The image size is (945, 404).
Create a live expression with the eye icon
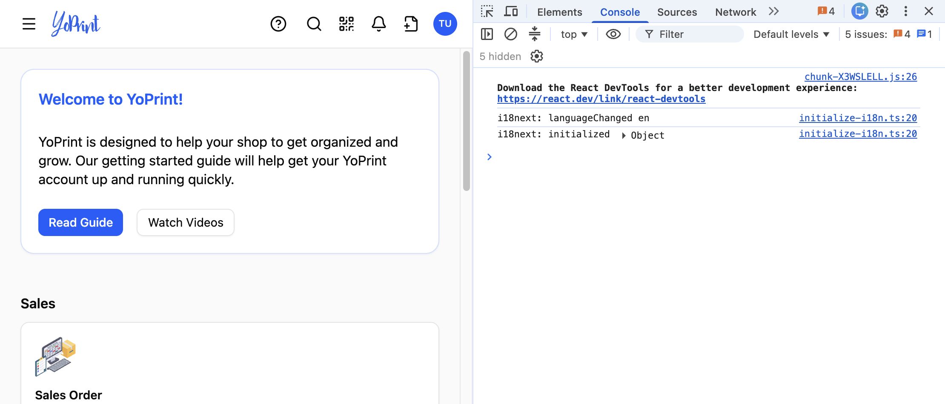[613, 34]
